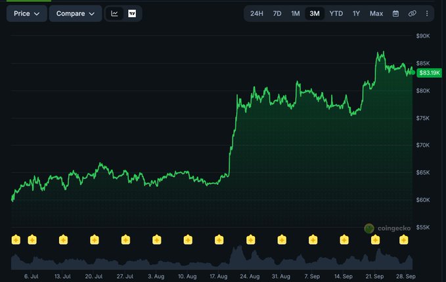Click the 3. Aug date label
This screenshot has width=446, height=282.
pos(156,276)
